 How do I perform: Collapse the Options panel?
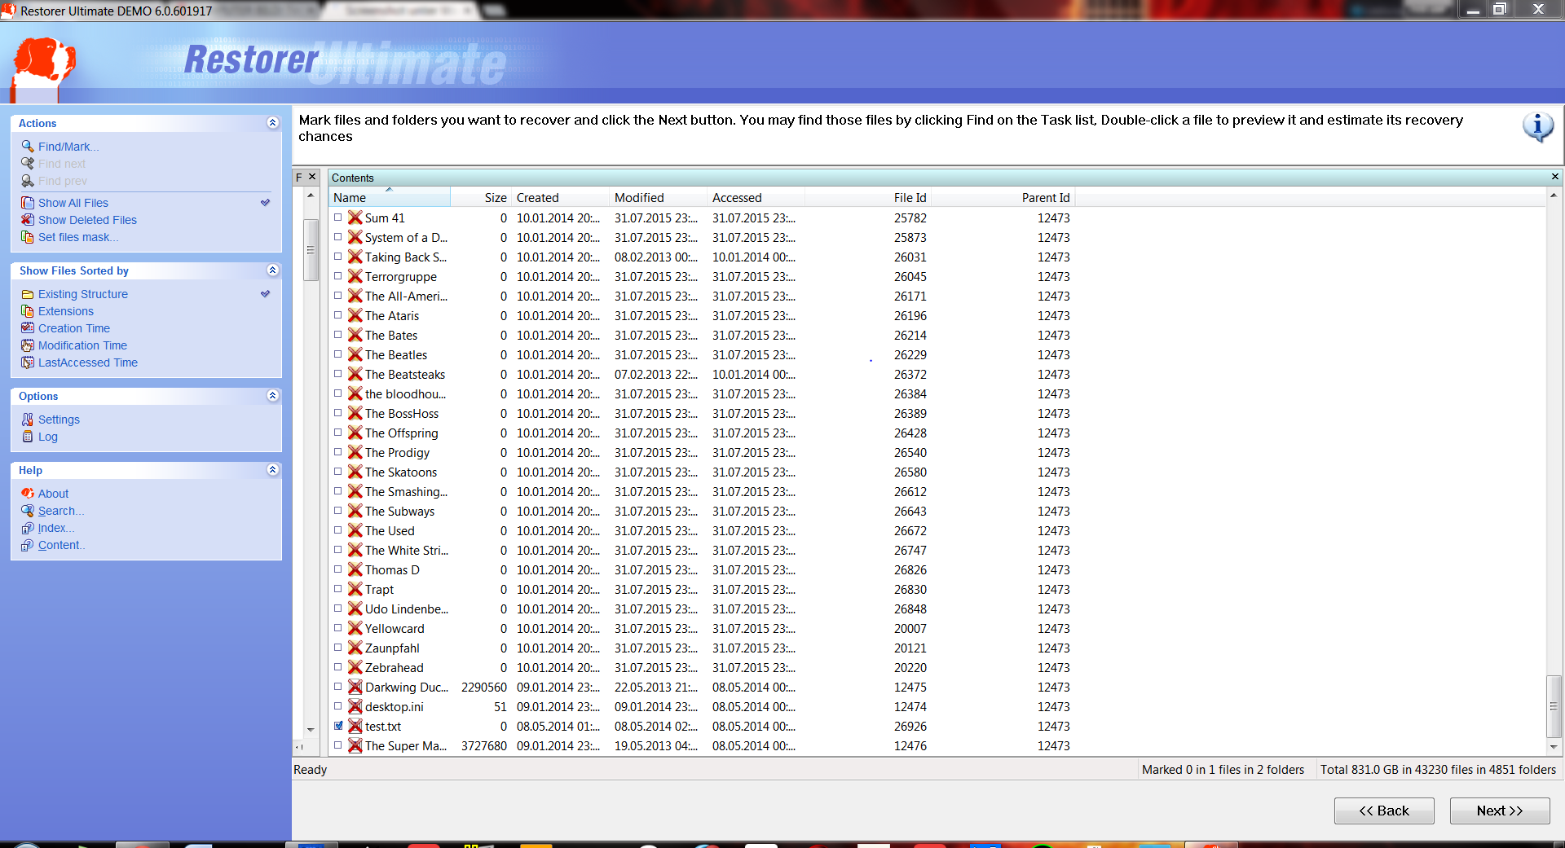pos(273,396)
